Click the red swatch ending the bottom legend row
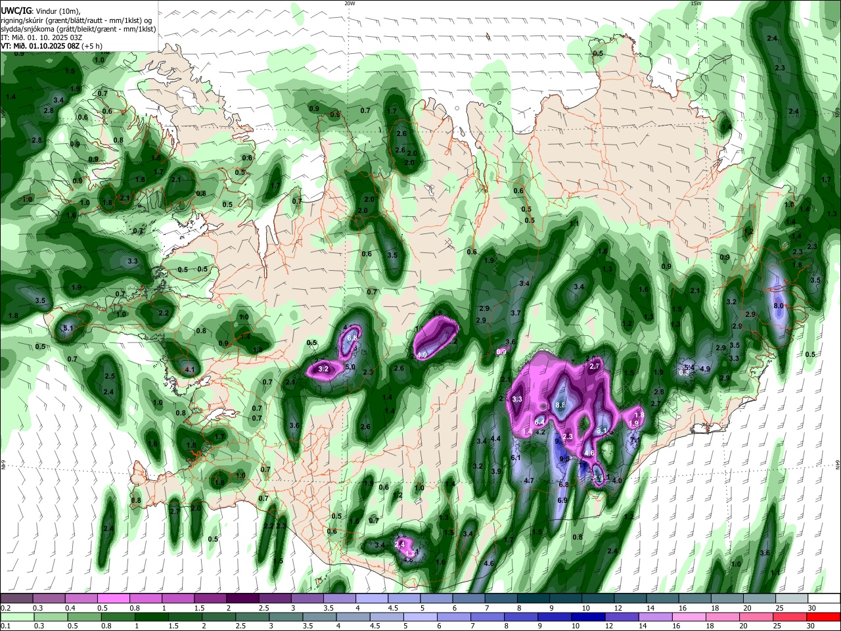The image size is (841, 631). coord(824,617)
